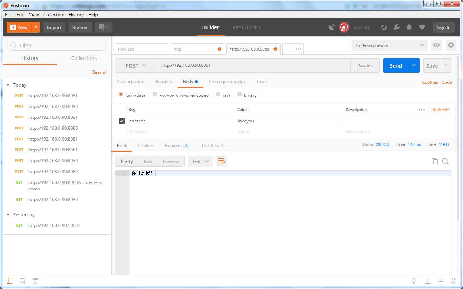Open the Tests tab
The width and height of the screenshot is (463, 289).
click(x=261, y=82)
